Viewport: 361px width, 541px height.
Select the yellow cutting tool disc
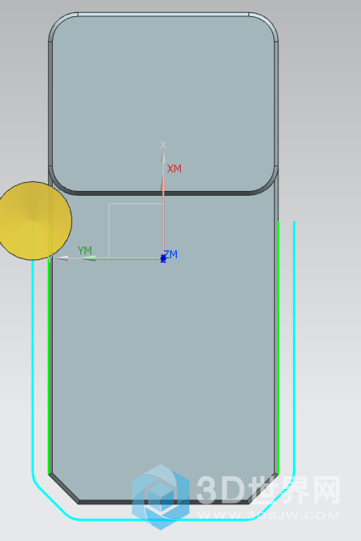(x=34, y=221)
